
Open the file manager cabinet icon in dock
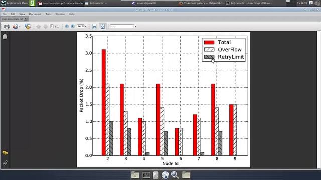pyautogui.click(x=156, y=175)
